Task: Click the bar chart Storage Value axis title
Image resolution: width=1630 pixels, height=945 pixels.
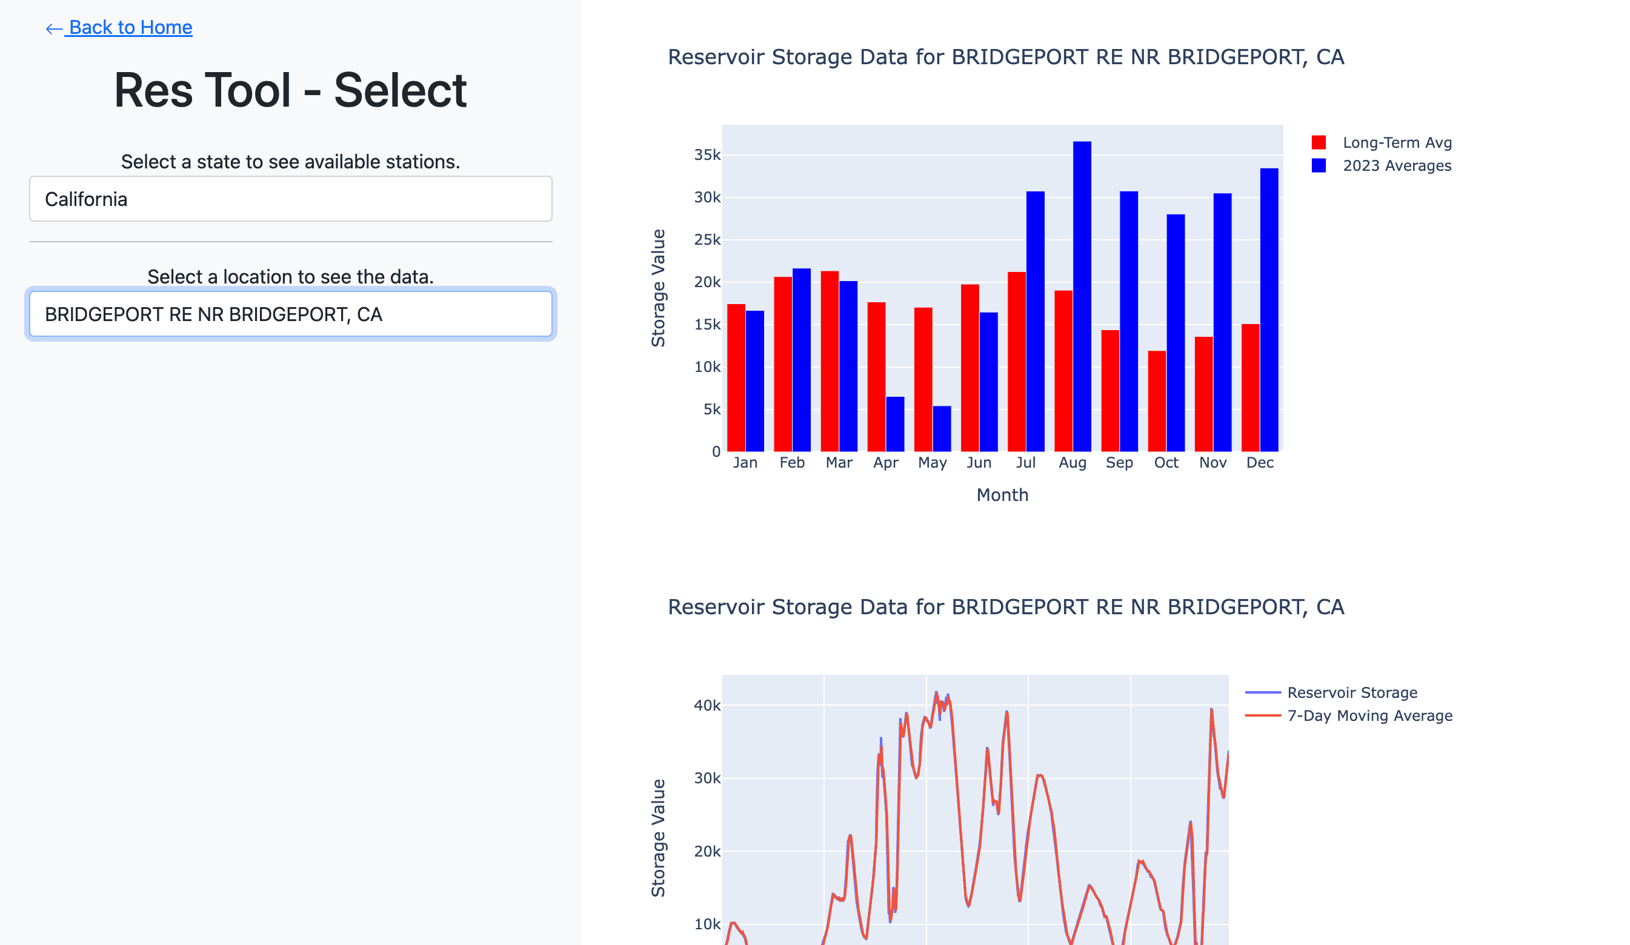Action: click(658, 288)
